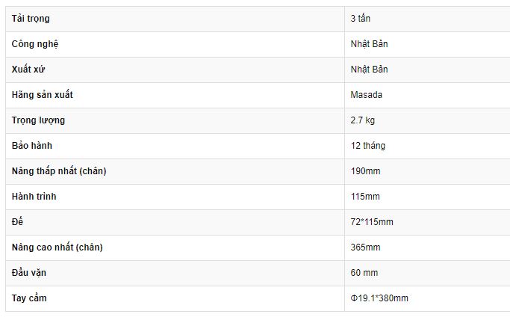This screenshot has height=320, width=510.
Task: Click the 'Công nghệ' row label
Action: coord(35,44)
